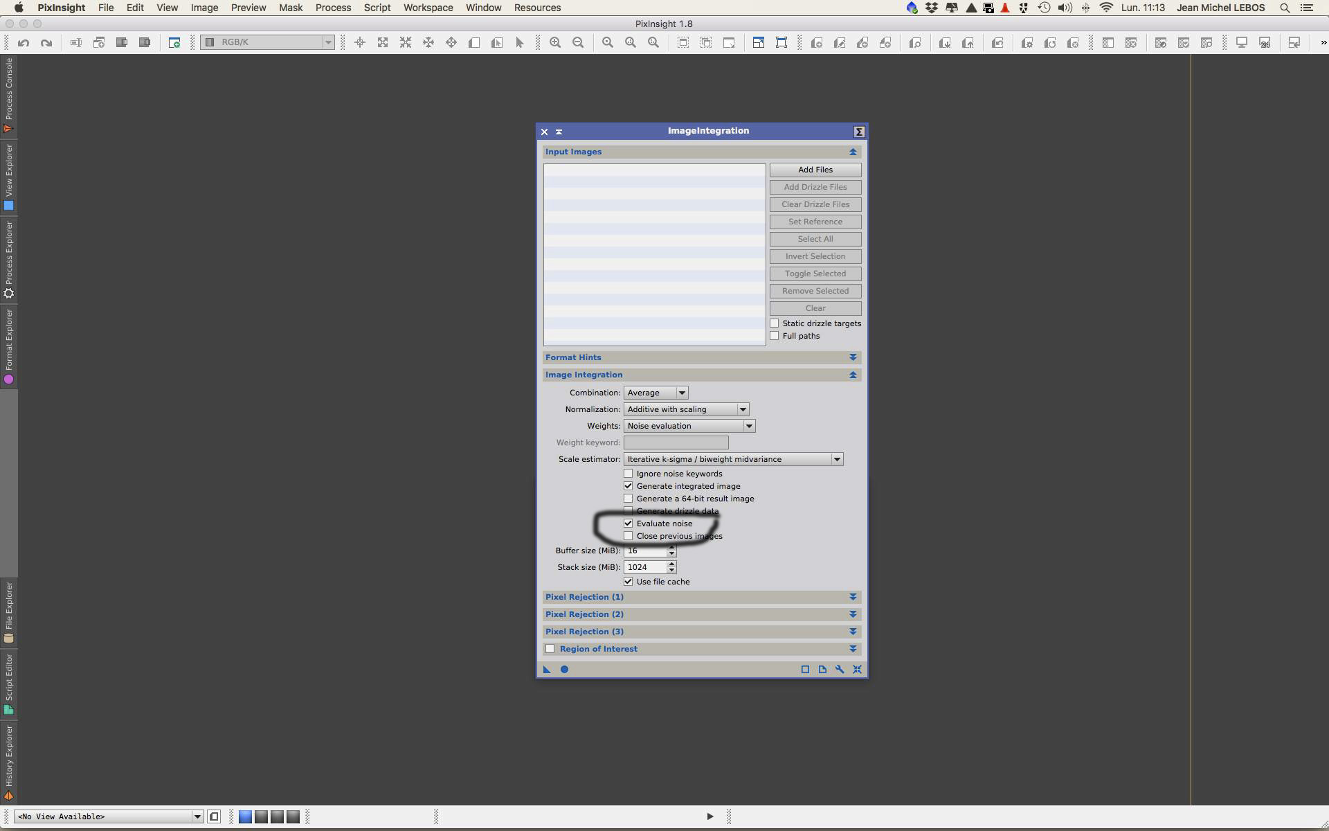Click the wrench preferences icon in ImageIntegration
The height and width of the screenshot is (831, 1329).
point(840,670)
